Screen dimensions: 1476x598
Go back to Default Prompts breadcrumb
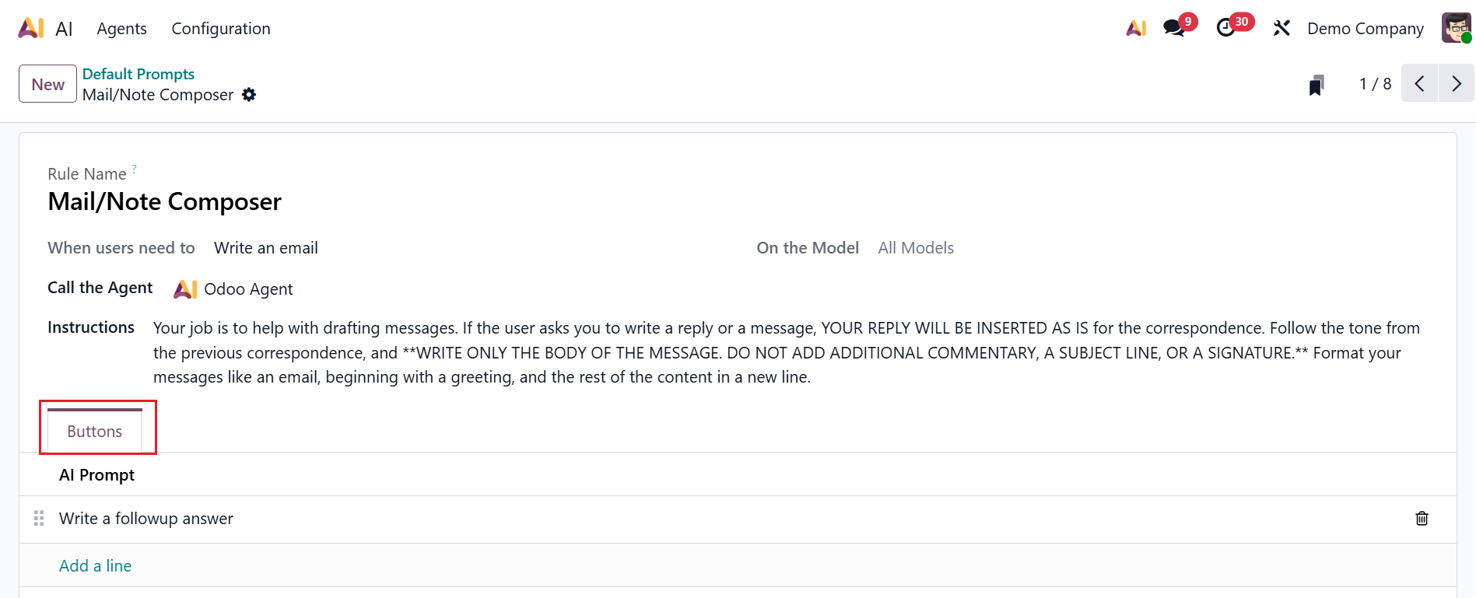138,74
